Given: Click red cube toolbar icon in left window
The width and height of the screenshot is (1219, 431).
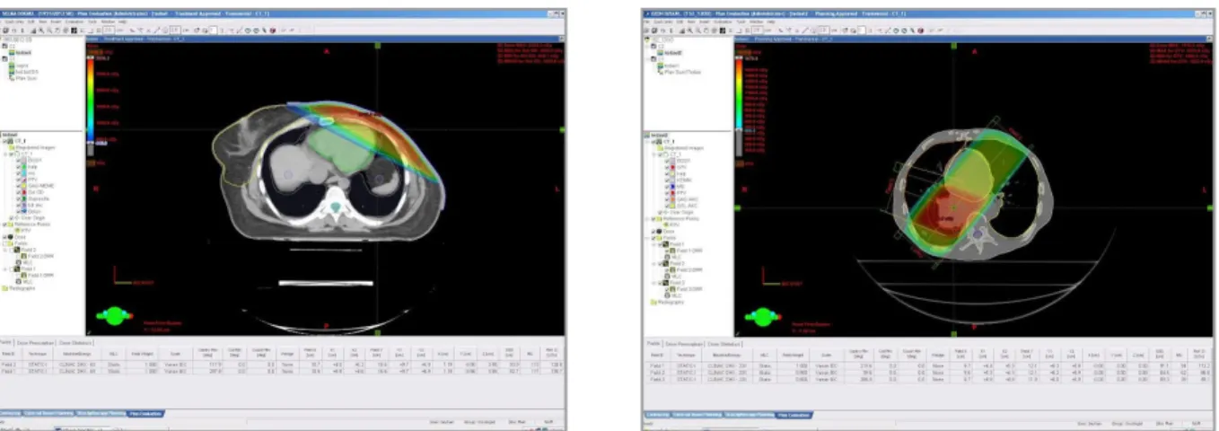Looking at the screenshot, I should tap(273, 31).
